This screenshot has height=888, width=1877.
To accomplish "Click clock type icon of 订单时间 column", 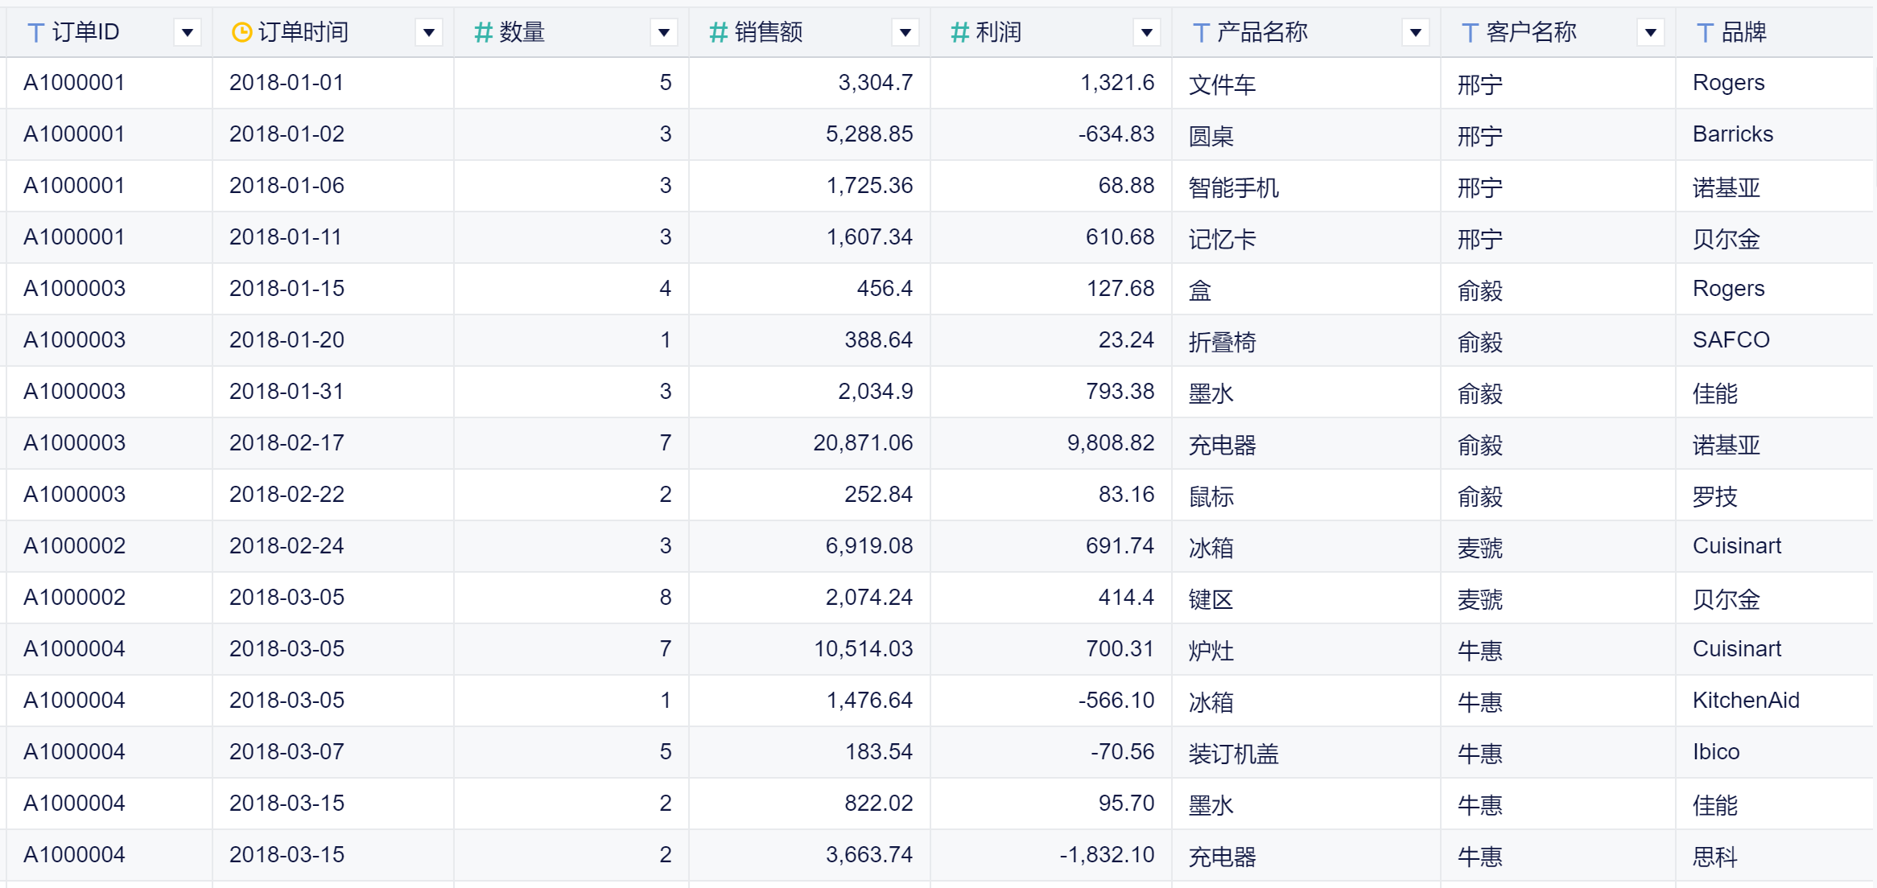I will [x=241, y=33].
